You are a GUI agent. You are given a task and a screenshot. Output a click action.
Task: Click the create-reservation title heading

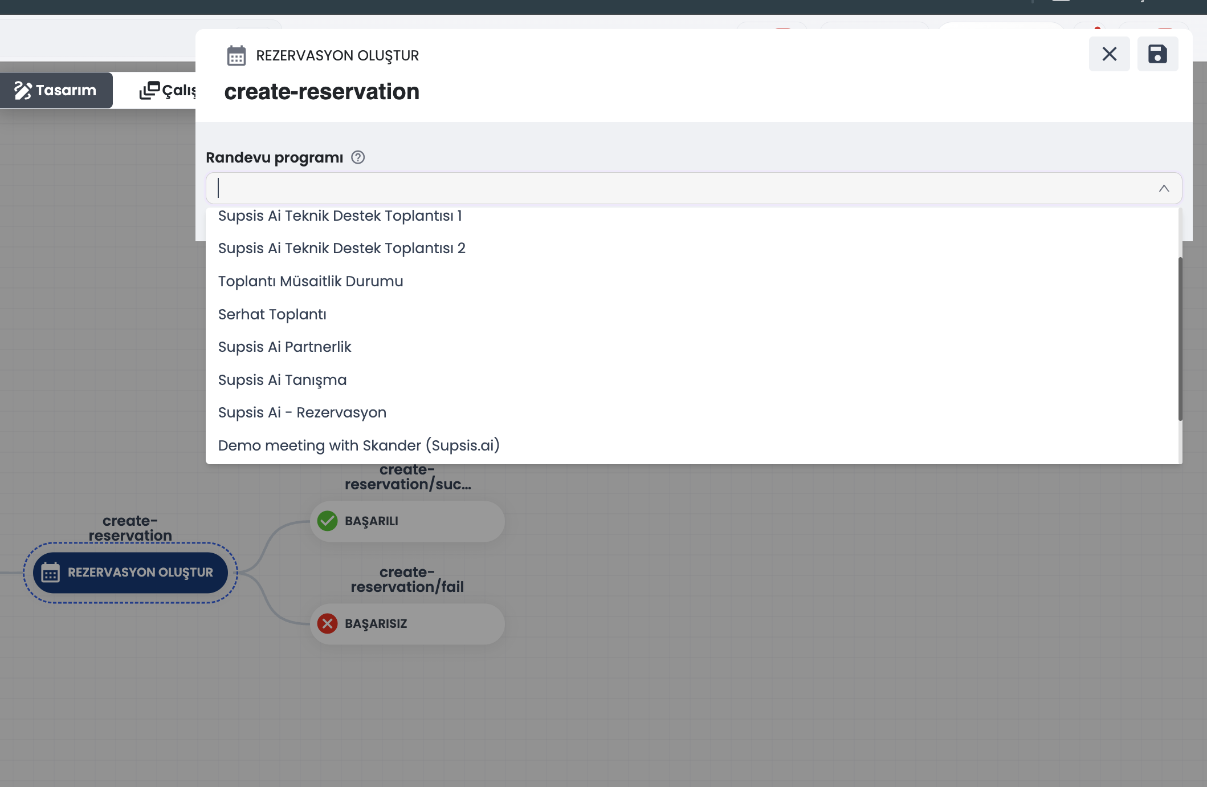[322, 92]
